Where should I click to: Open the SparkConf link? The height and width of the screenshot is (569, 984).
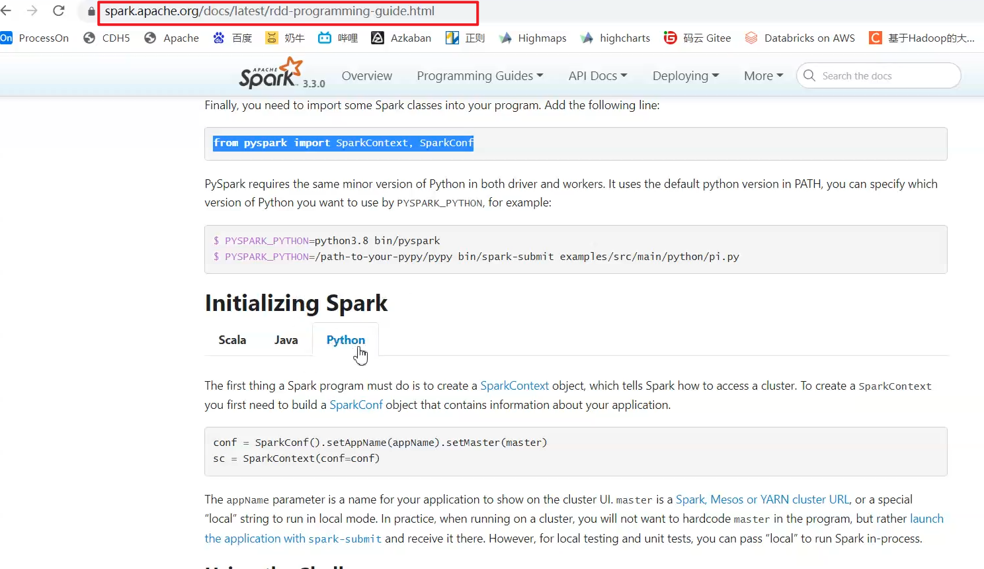pyautogui.click(x=356, y=404)
